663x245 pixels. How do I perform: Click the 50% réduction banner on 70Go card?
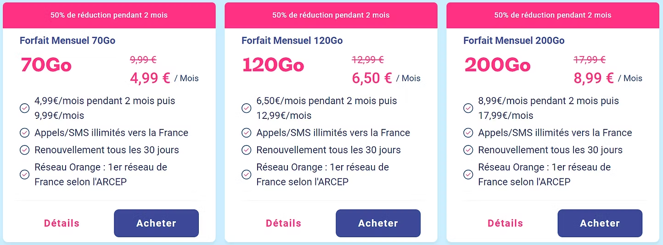[109, 15]
